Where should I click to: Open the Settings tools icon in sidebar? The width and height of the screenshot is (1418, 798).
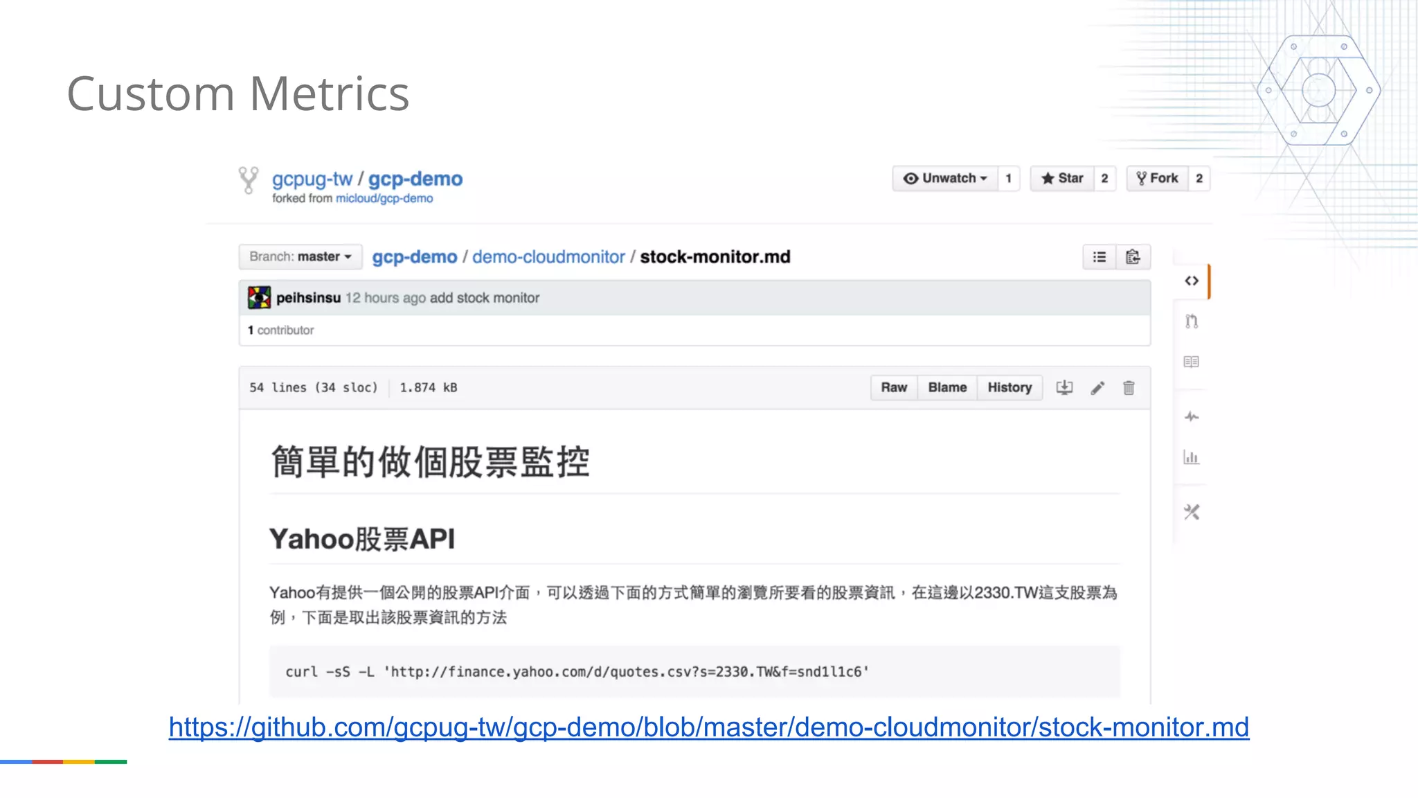(1191, 512)
